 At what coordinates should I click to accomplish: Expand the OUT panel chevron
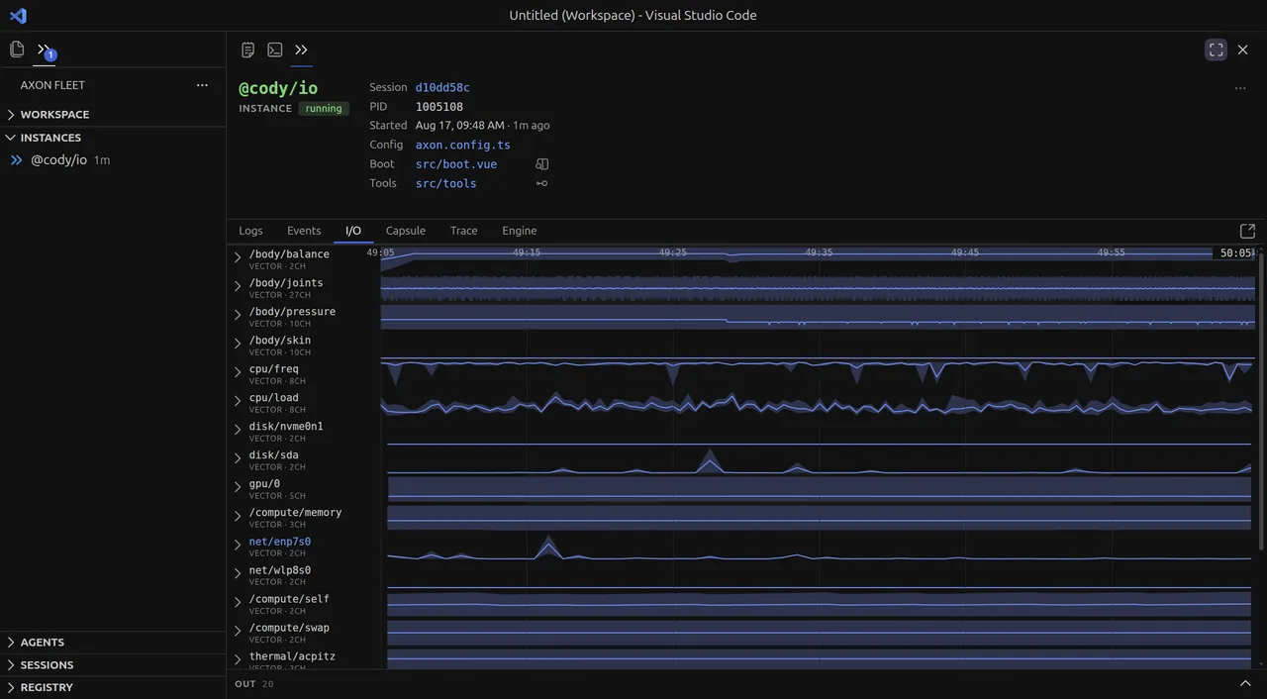[x=1245, y=684]
